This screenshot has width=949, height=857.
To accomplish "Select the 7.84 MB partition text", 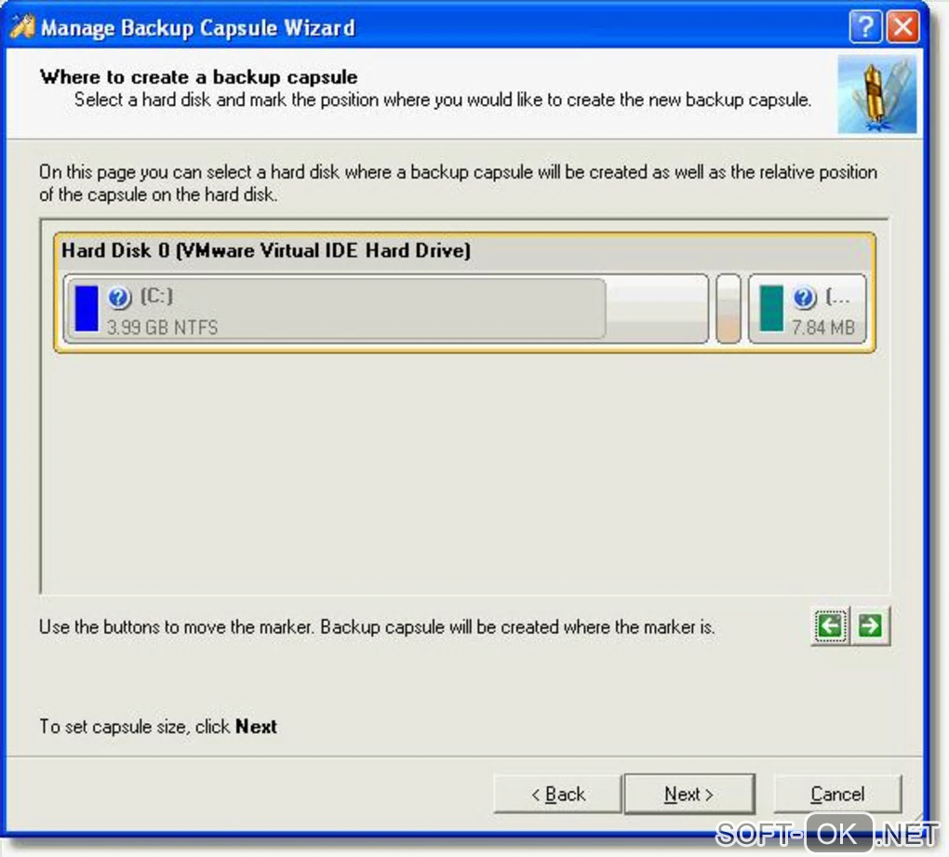I will [x=823, y=328].
